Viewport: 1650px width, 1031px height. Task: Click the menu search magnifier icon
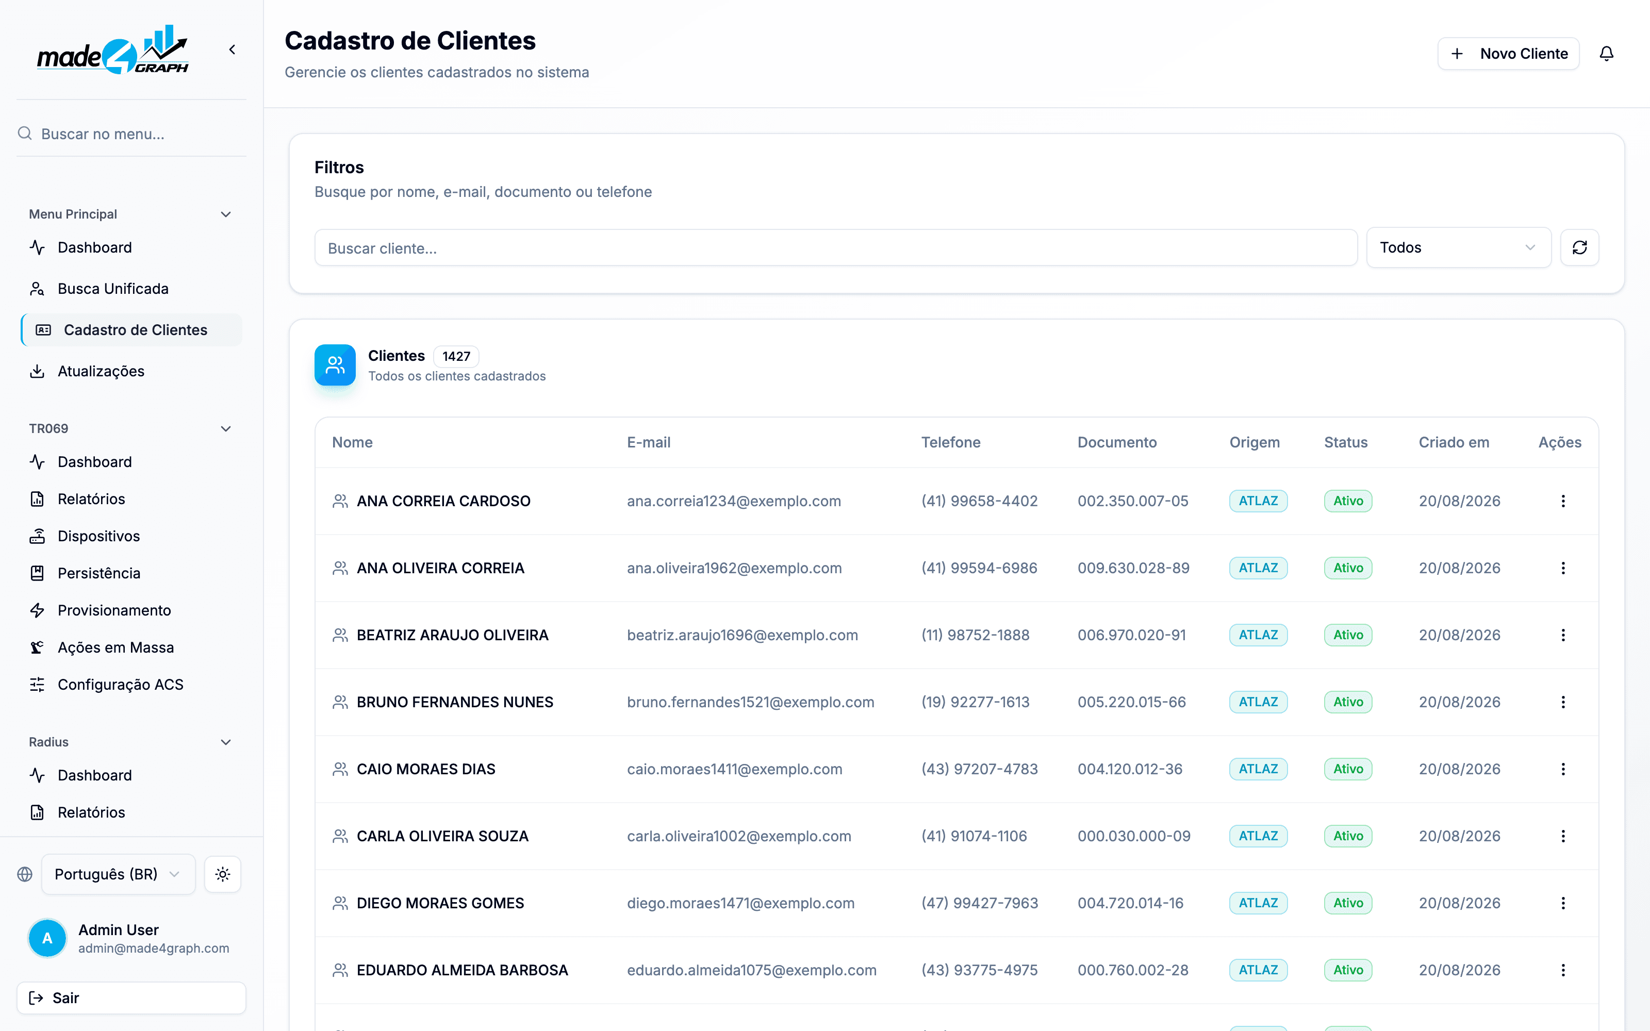point(25,134)
